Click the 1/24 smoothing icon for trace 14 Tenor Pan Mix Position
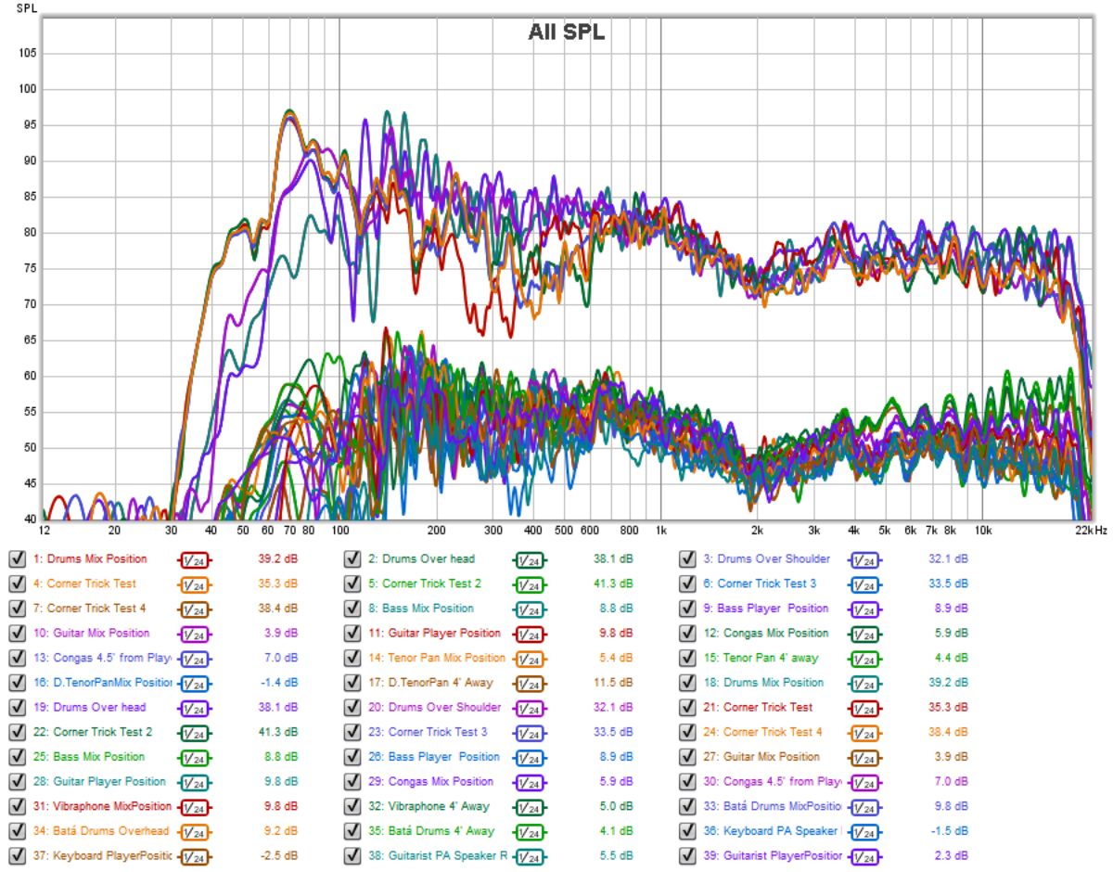The height and width of the screenshot is (872, 1113). [531, 659]
